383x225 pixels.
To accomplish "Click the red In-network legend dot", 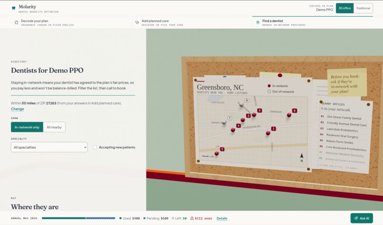I will pyautogui.click(x=269, y=86).
